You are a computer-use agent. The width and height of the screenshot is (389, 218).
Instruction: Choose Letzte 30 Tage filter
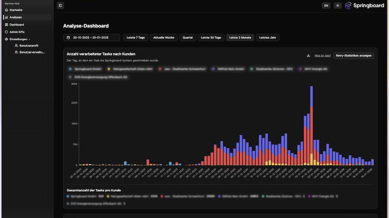[x=211, y=38]
